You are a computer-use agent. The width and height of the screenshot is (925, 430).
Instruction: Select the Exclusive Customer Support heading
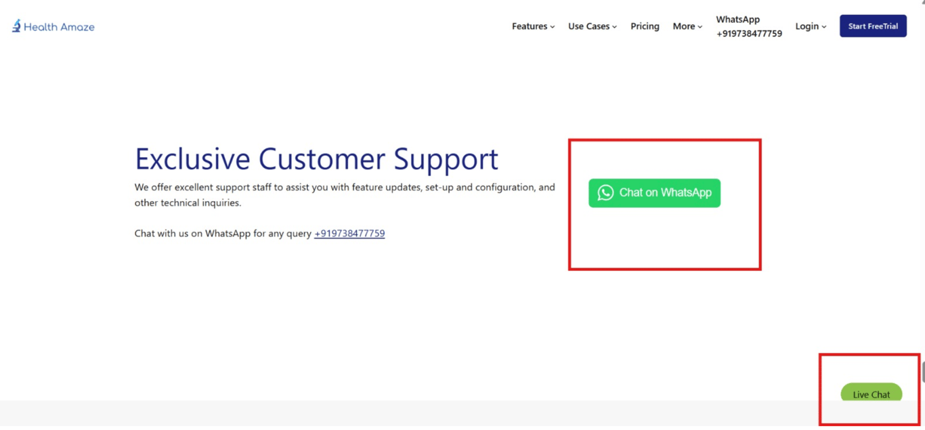(316, 159)
